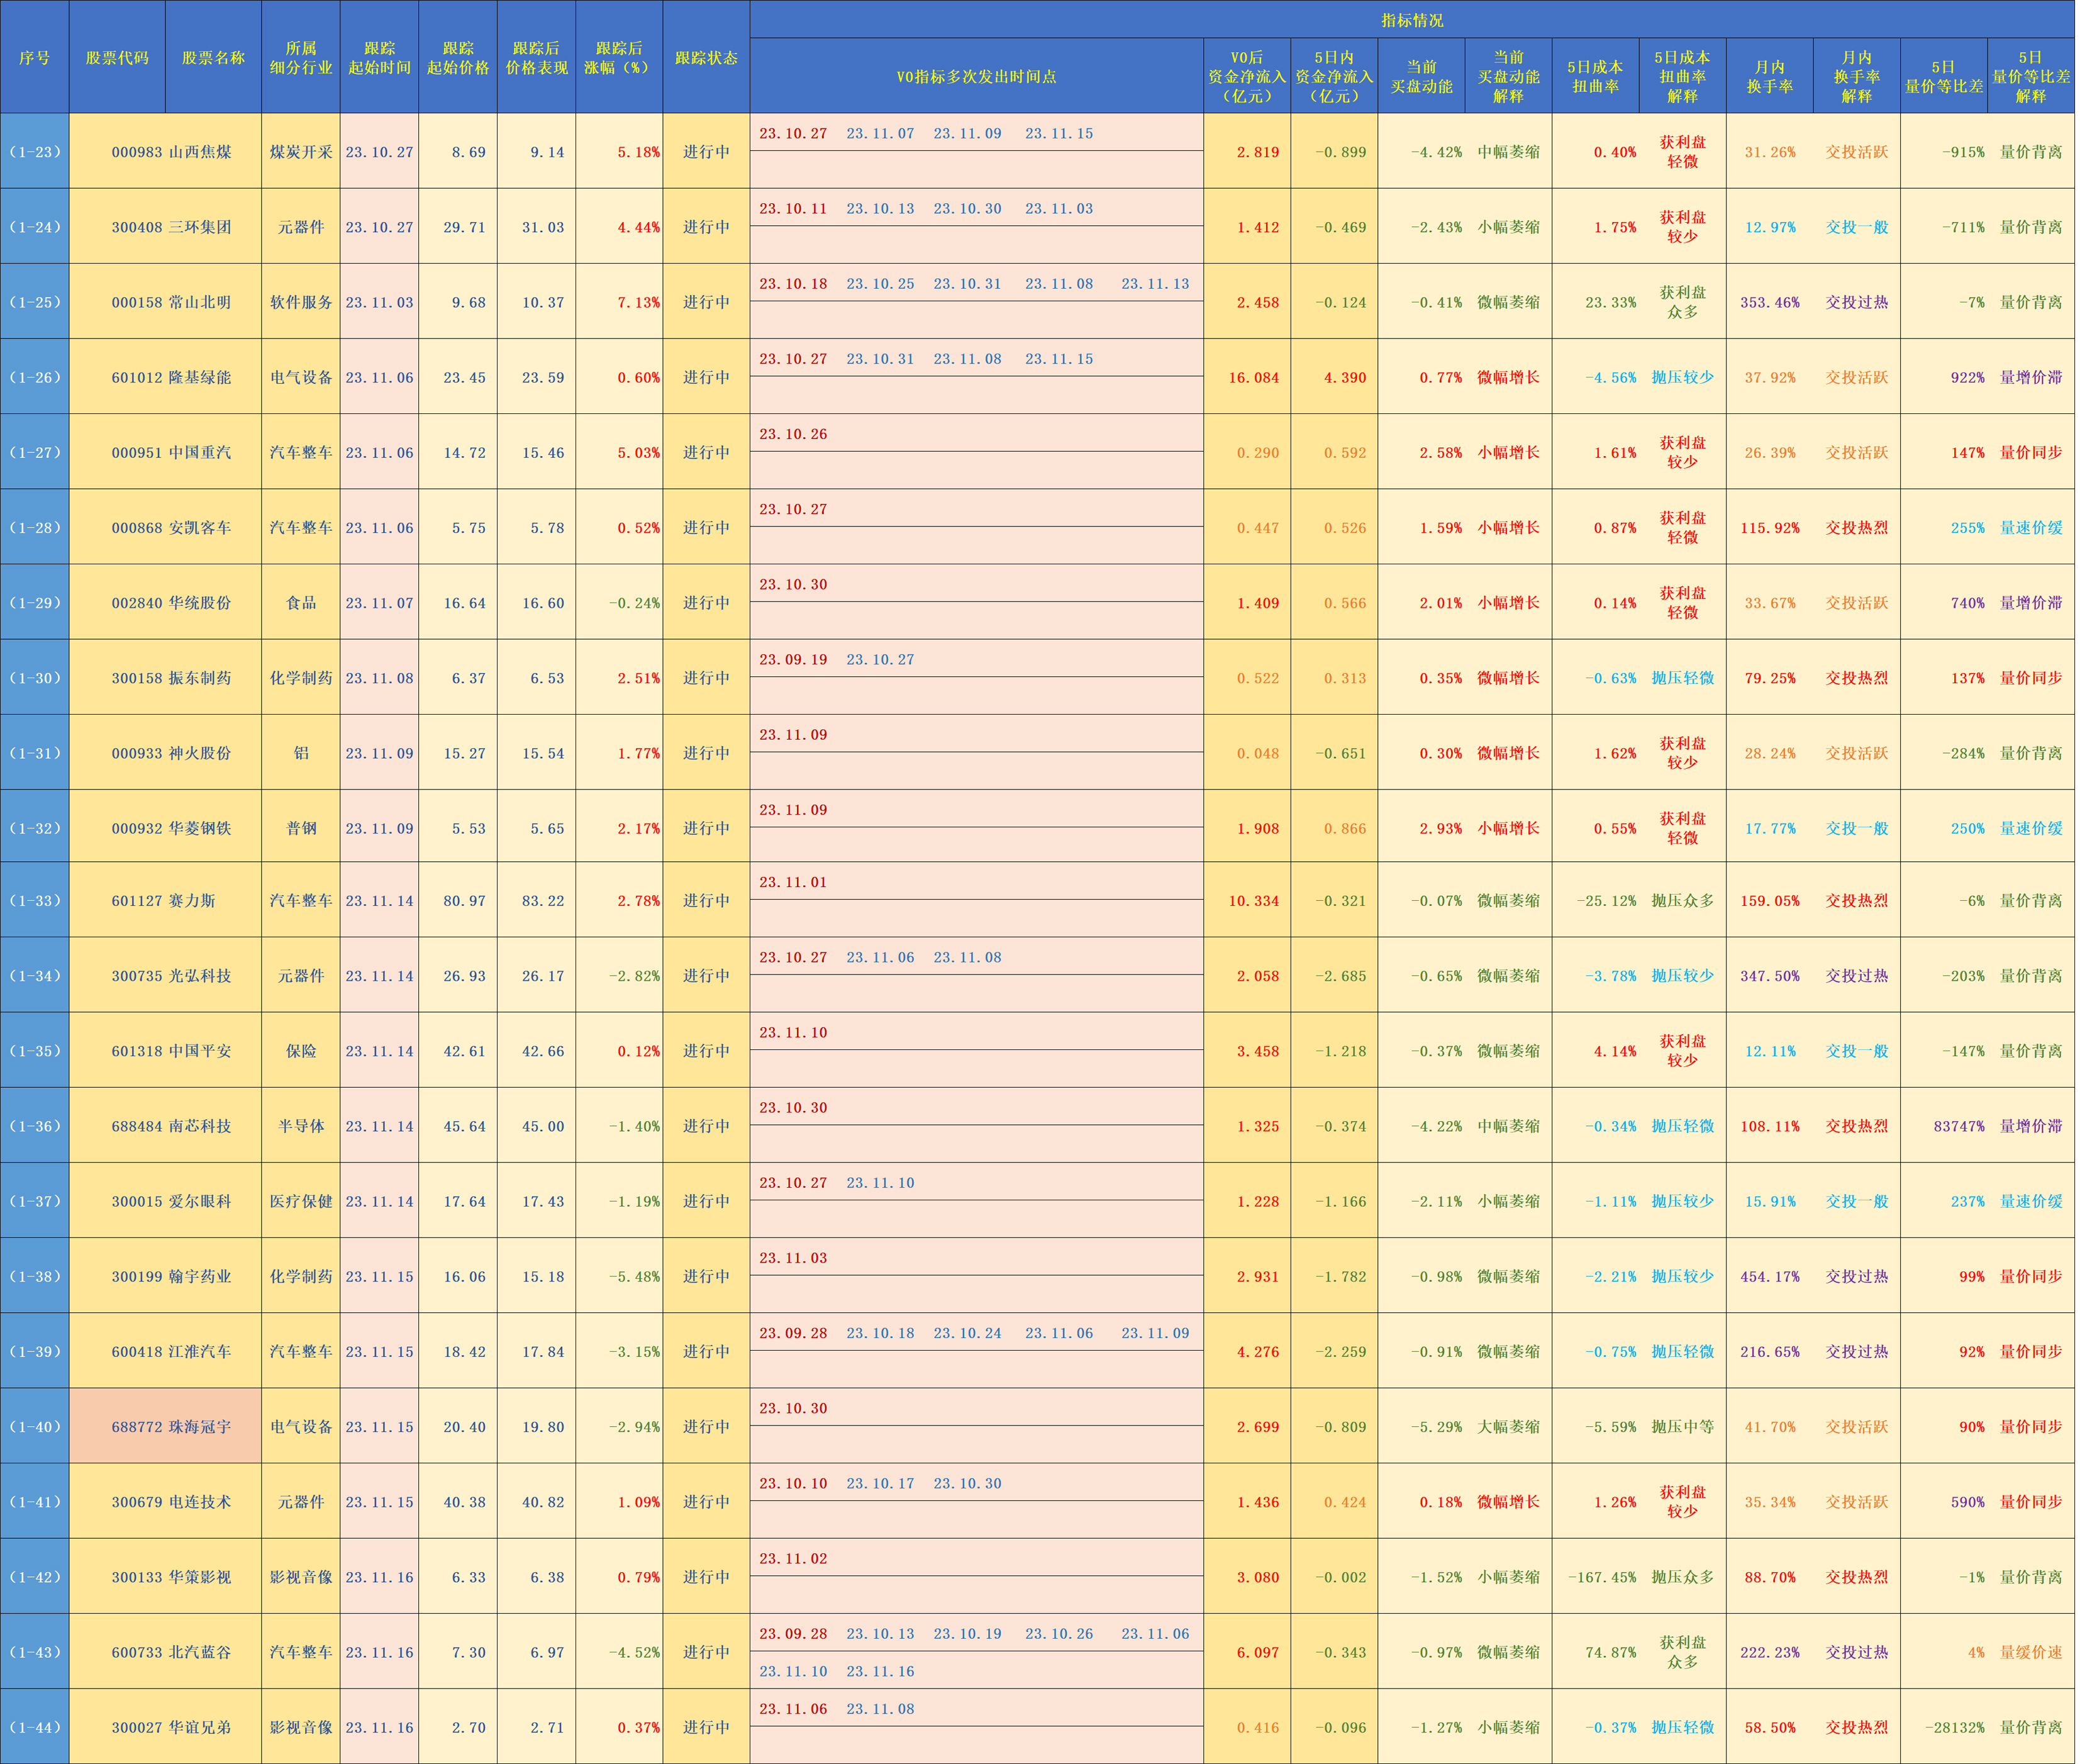Click the 保险 industry cell
This screenshot has height=1764, width=2080.
[301, 1050]
